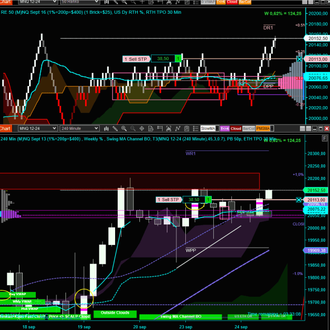
Task: Click the list icon in Renko chart toolbar
Action: [x=196, y=2]
